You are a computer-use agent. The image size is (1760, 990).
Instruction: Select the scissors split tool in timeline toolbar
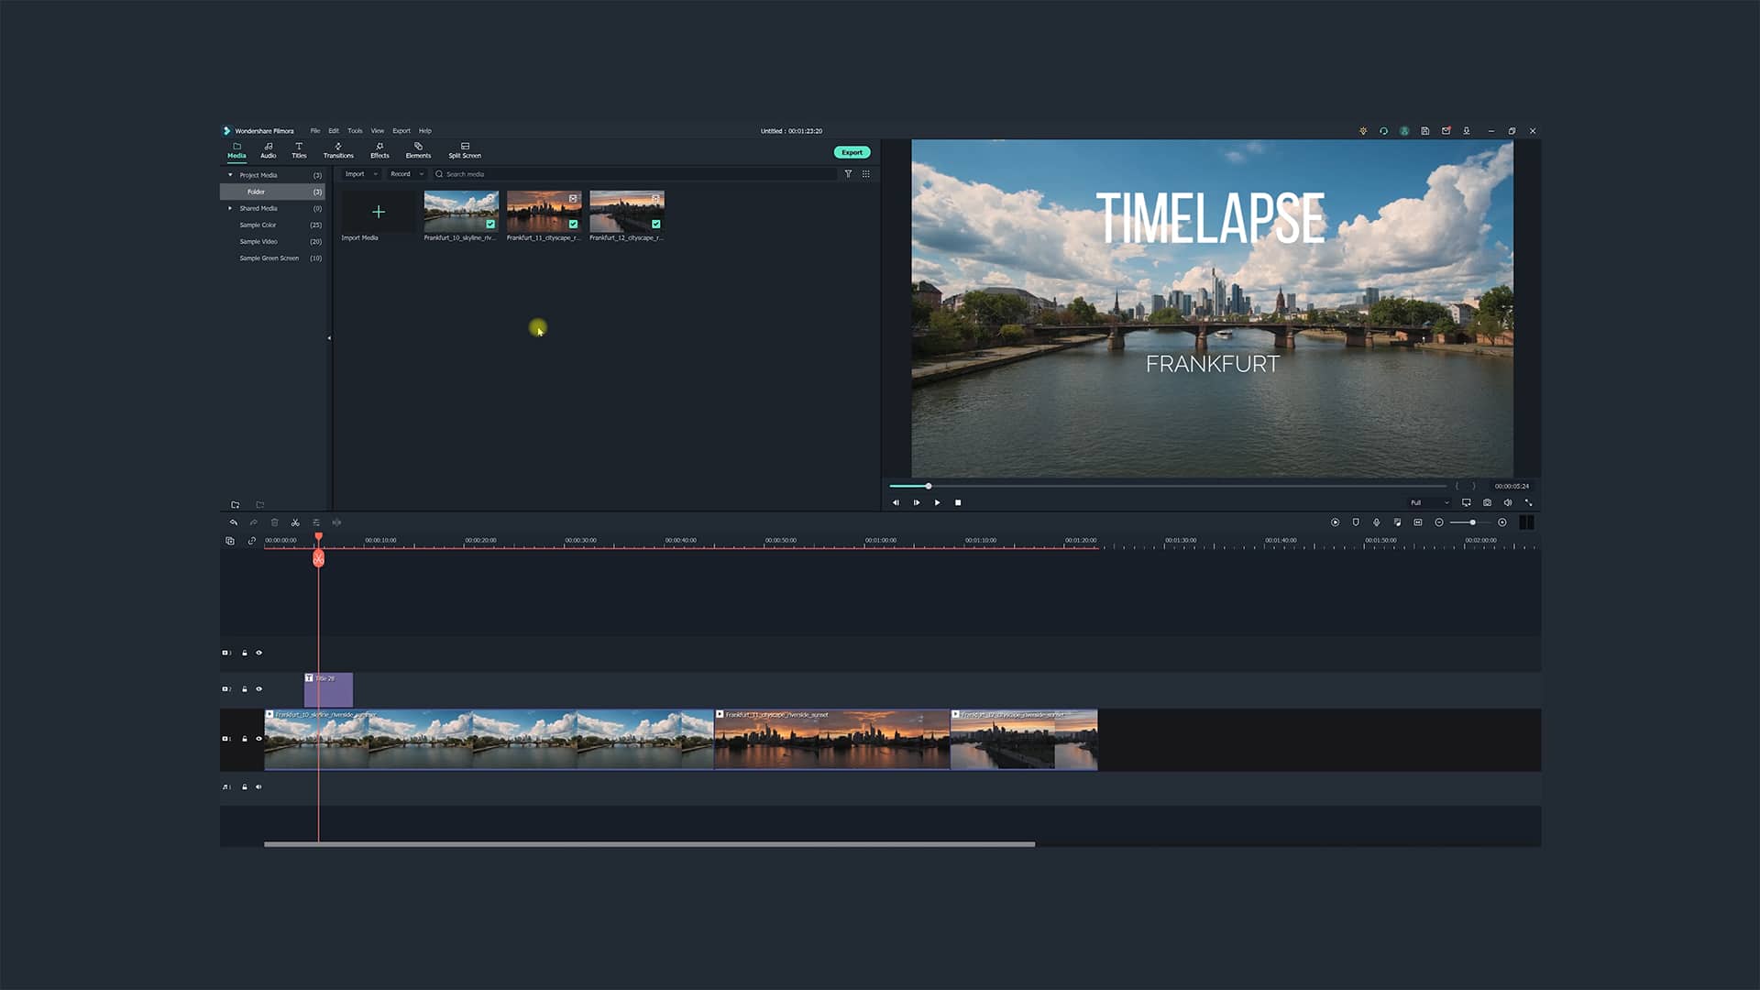(294, 522)
